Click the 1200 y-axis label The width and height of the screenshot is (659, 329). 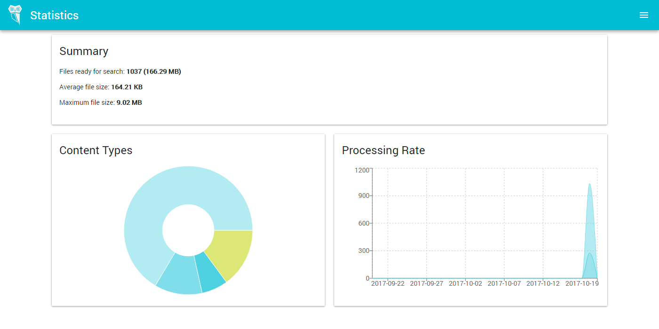pos(362,170)
